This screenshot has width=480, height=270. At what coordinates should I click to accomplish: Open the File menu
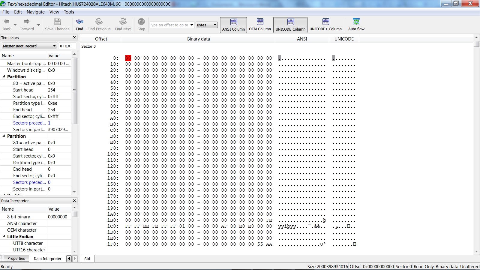coord(6,12)
